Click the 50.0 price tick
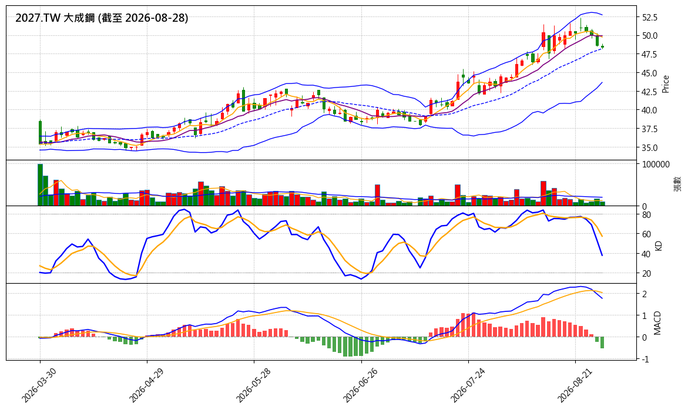This screenshot has height=410, width=688. coord(650,36)
